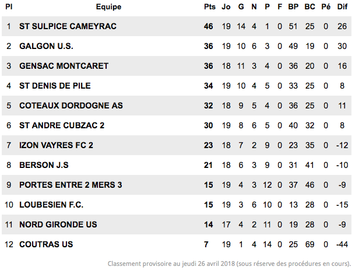Select the BC column header
The width and height of the screenshot is (352, 270).
click(309, 7)
